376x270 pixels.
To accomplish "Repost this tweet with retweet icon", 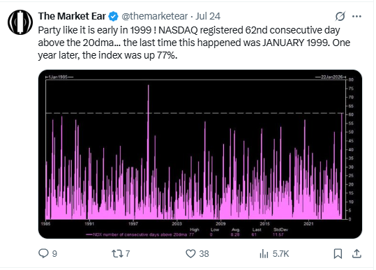I will pos(117,253).
